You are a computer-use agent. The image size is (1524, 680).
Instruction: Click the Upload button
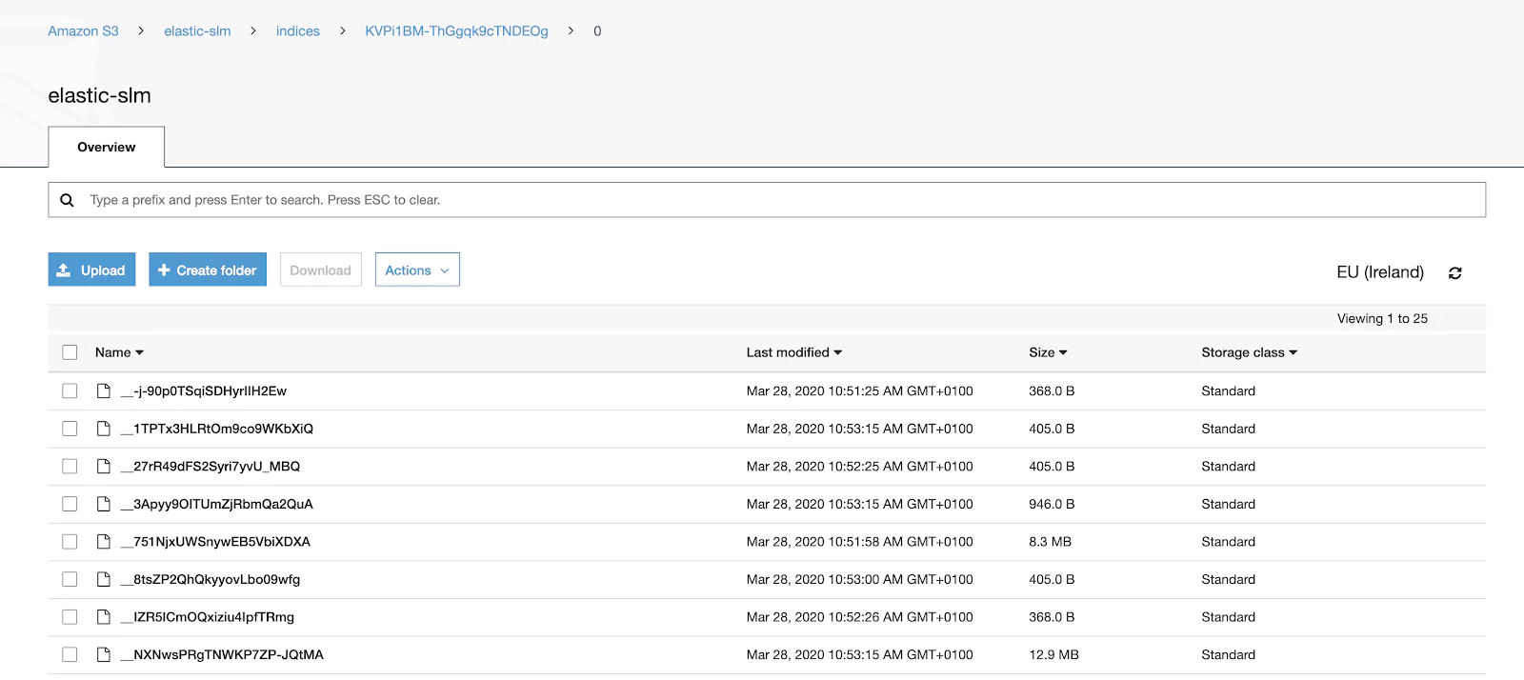pyautogui.click(x=91, y=270)
